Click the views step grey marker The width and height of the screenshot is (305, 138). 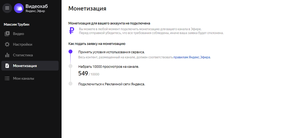pos(70,66)
